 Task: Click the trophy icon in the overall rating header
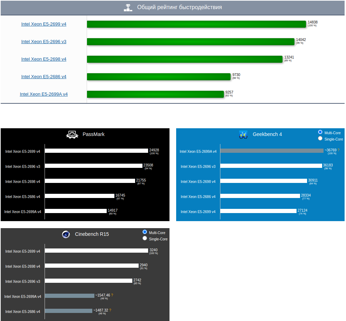(128, 7)
